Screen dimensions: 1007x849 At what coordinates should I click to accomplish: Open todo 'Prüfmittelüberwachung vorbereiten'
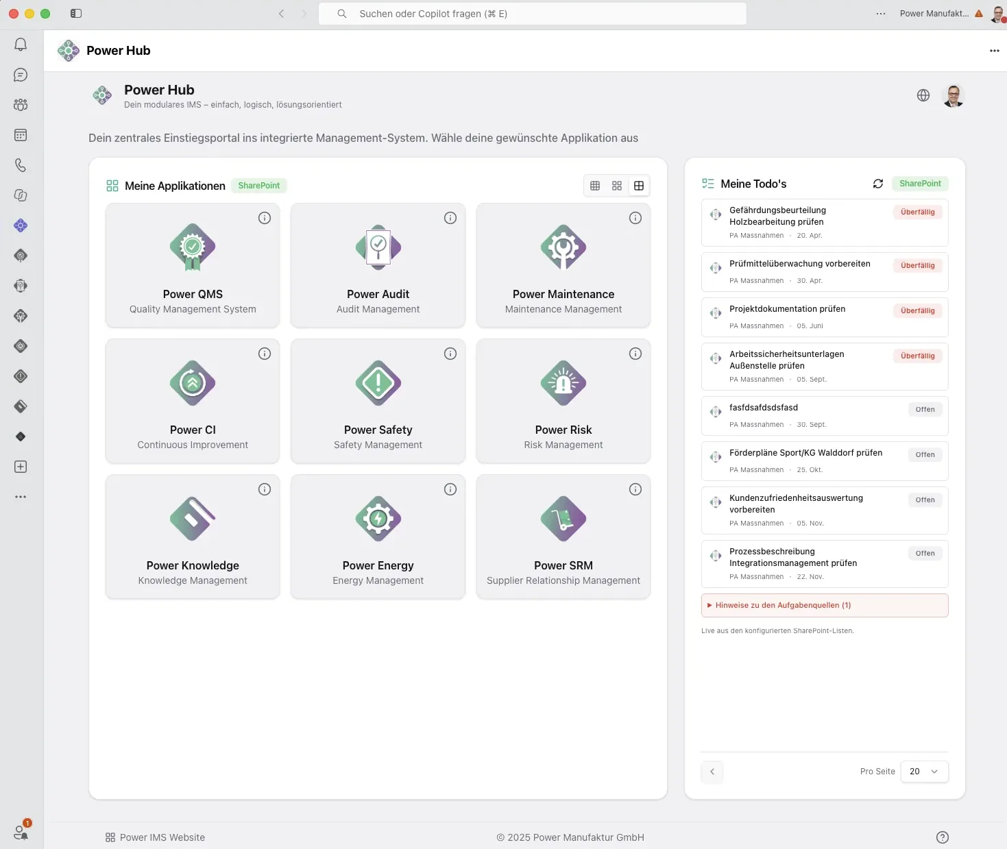point(825,272)
